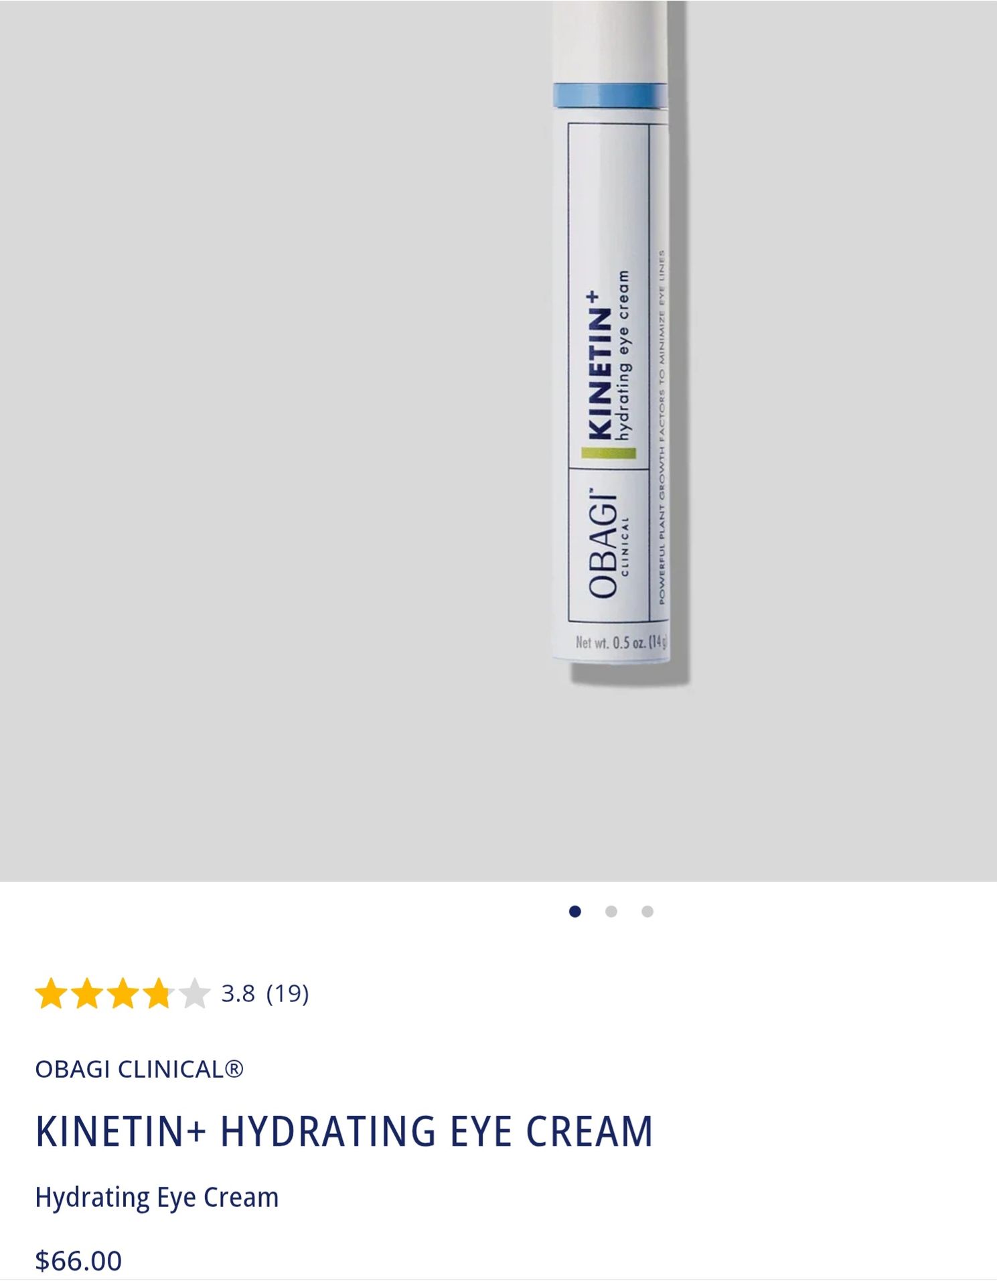This screenshot has width=997, height=1286.
Task: Click the third gold rating star
Action: tap(123, 993)
